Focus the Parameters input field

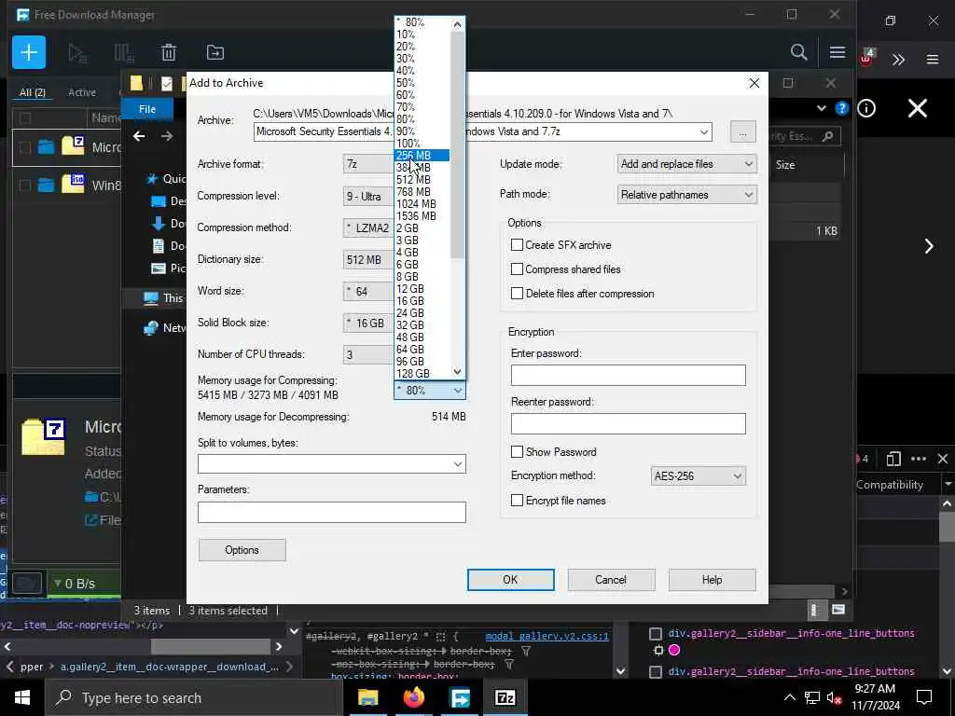(x=332, y=512)
